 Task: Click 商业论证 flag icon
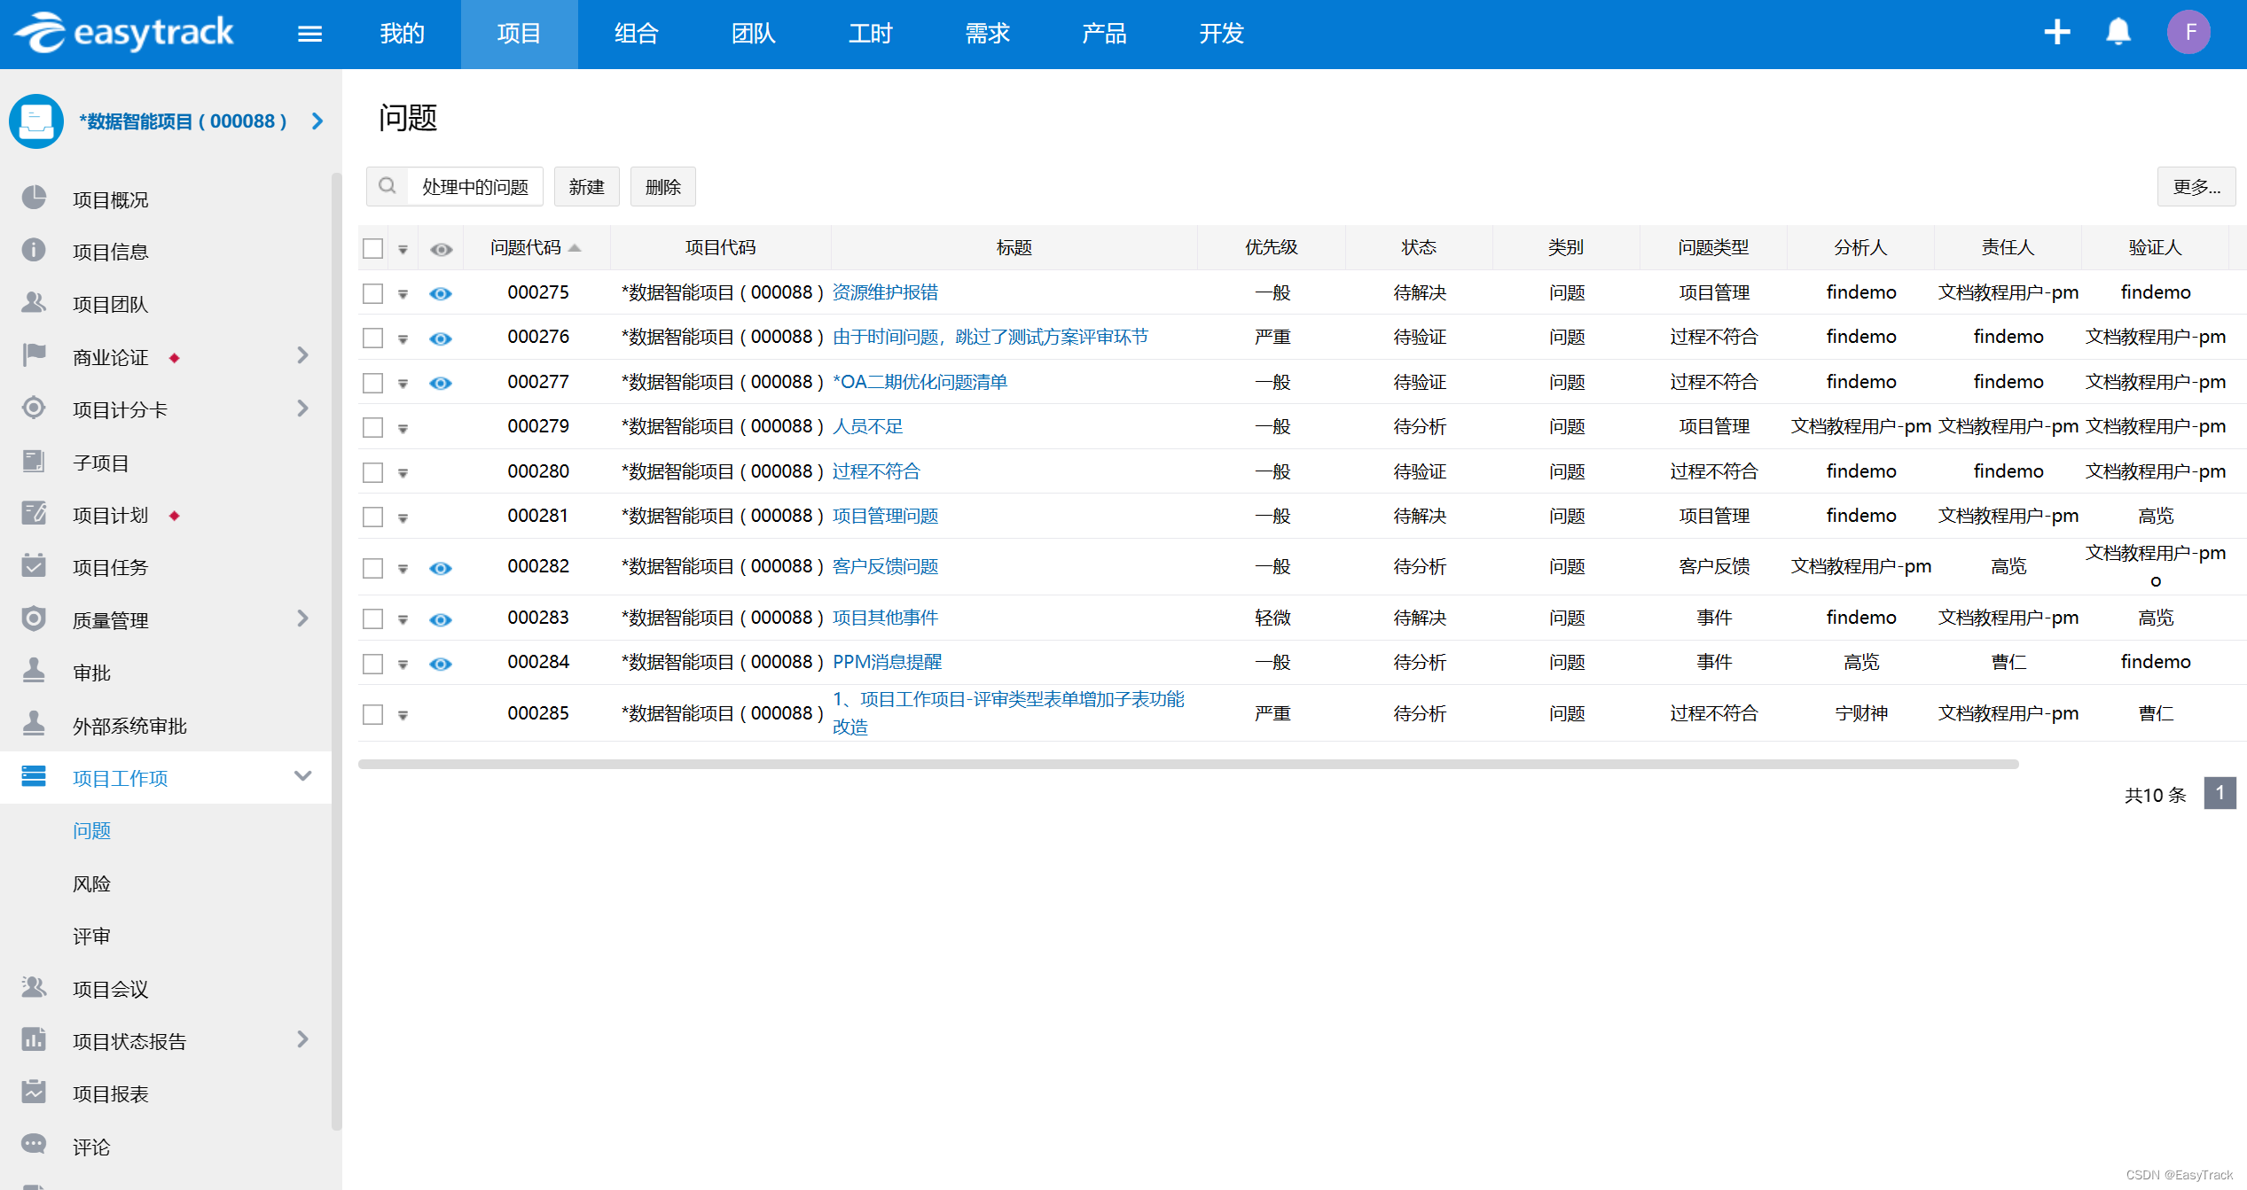pos(34,355)
